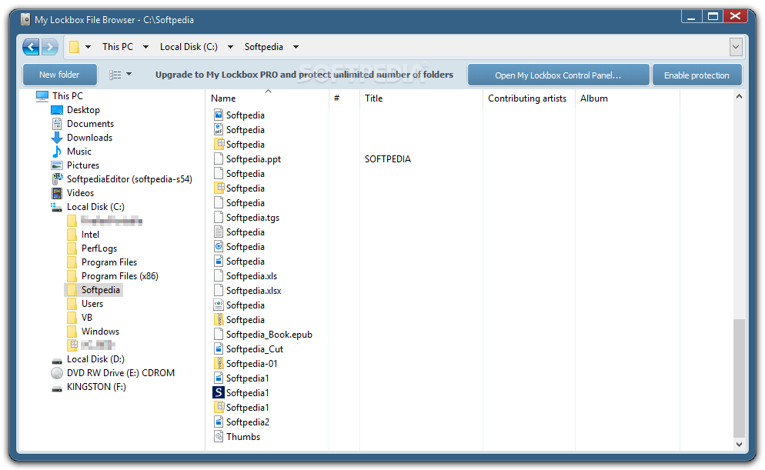Click the Softpedia2 file icon

point(219,422)
